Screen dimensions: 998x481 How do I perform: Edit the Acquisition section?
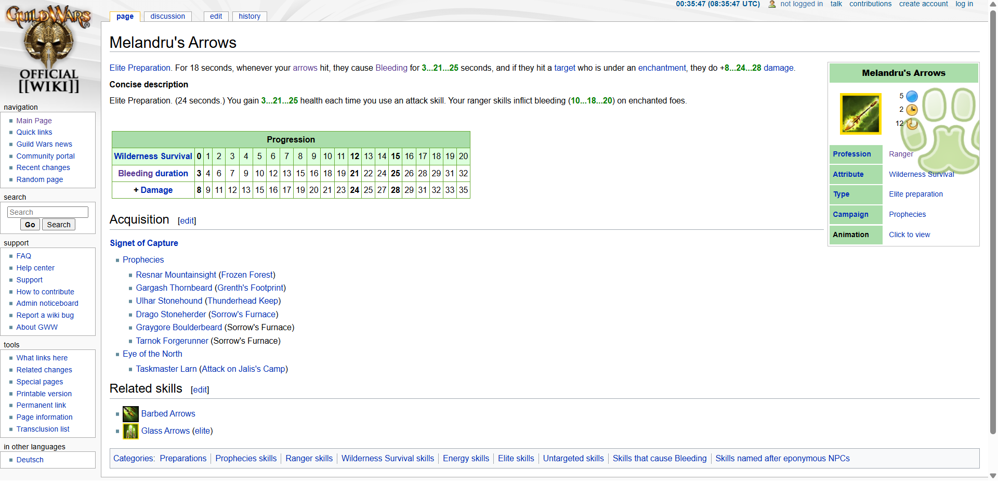[x=187, y=221]
